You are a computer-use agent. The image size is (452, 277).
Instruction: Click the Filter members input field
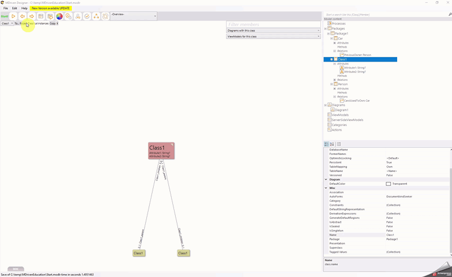(273, 24)
